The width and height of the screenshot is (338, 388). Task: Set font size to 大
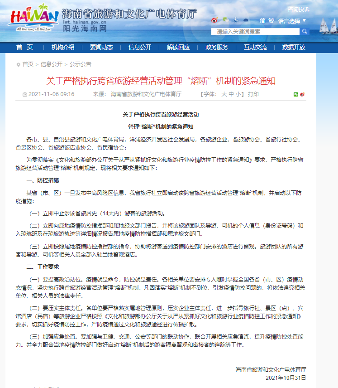(x=224, y=94)
